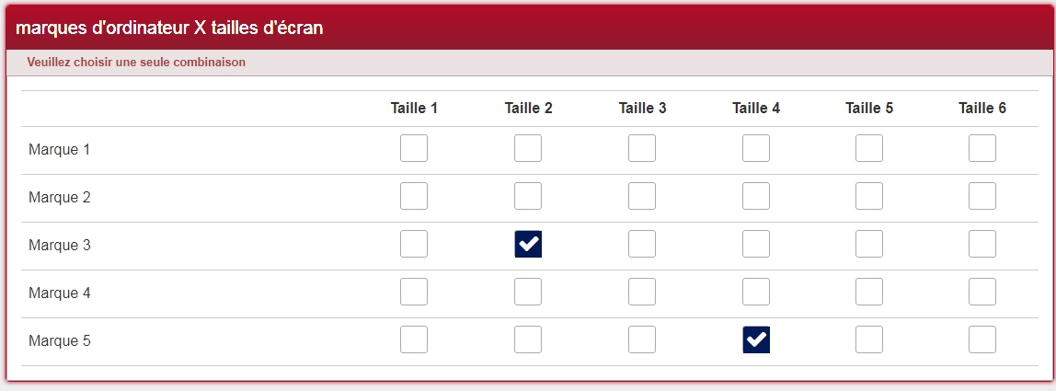Tick Marque 2 Taille 2 checkbox
1056x391 pixels.
point(528,196)
